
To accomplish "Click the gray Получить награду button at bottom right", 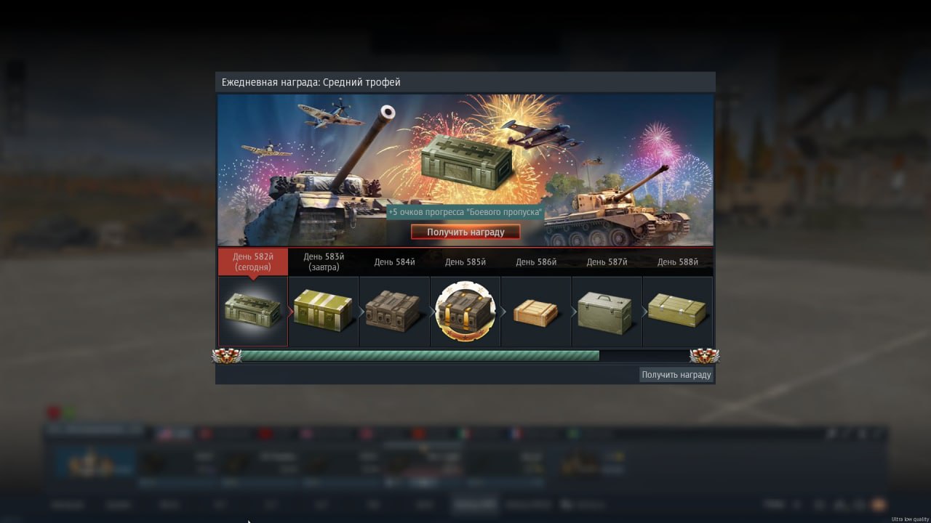I will (676, 374).
